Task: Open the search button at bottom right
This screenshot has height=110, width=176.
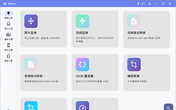Action: click(x=168, y=107)
